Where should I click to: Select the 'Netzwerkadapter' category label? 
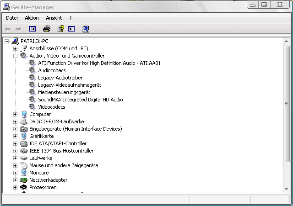pyautogui.click(x=48, y=180)
